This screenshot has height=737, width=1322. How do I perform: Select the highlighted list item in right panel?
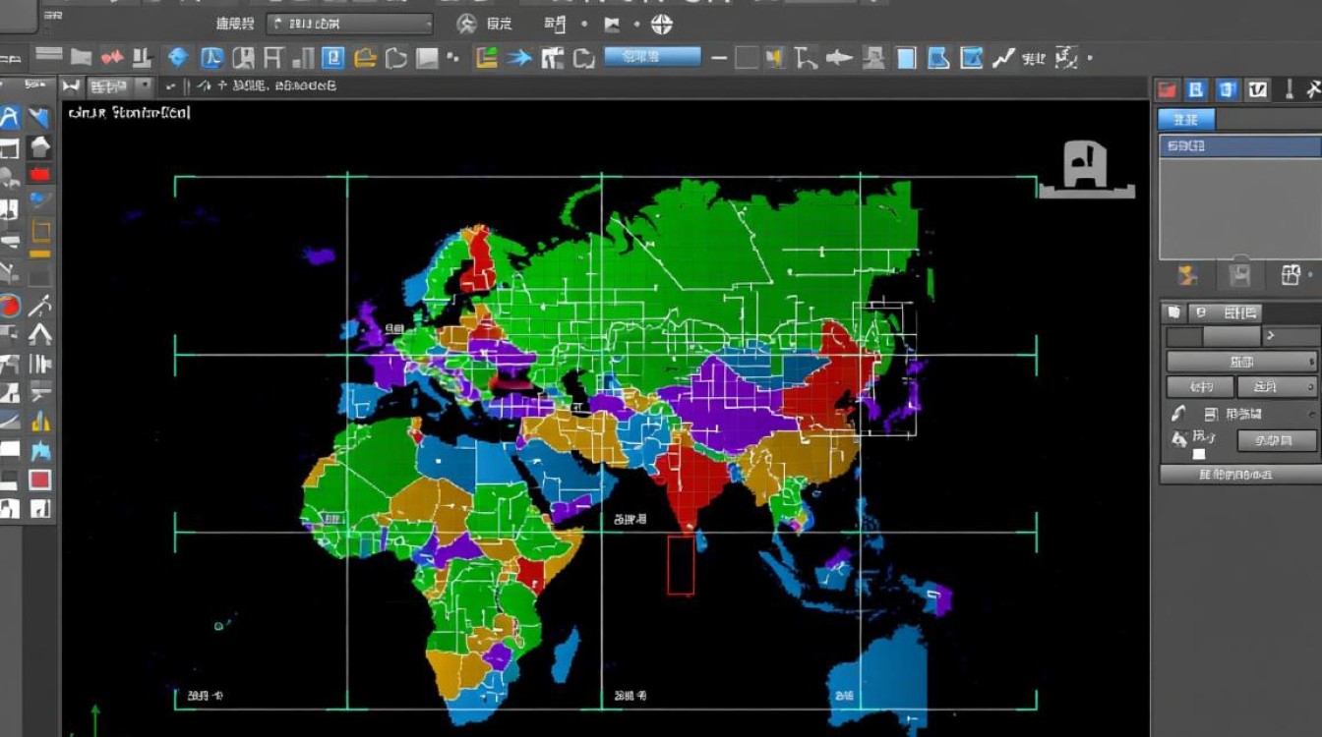(1240, 146)
